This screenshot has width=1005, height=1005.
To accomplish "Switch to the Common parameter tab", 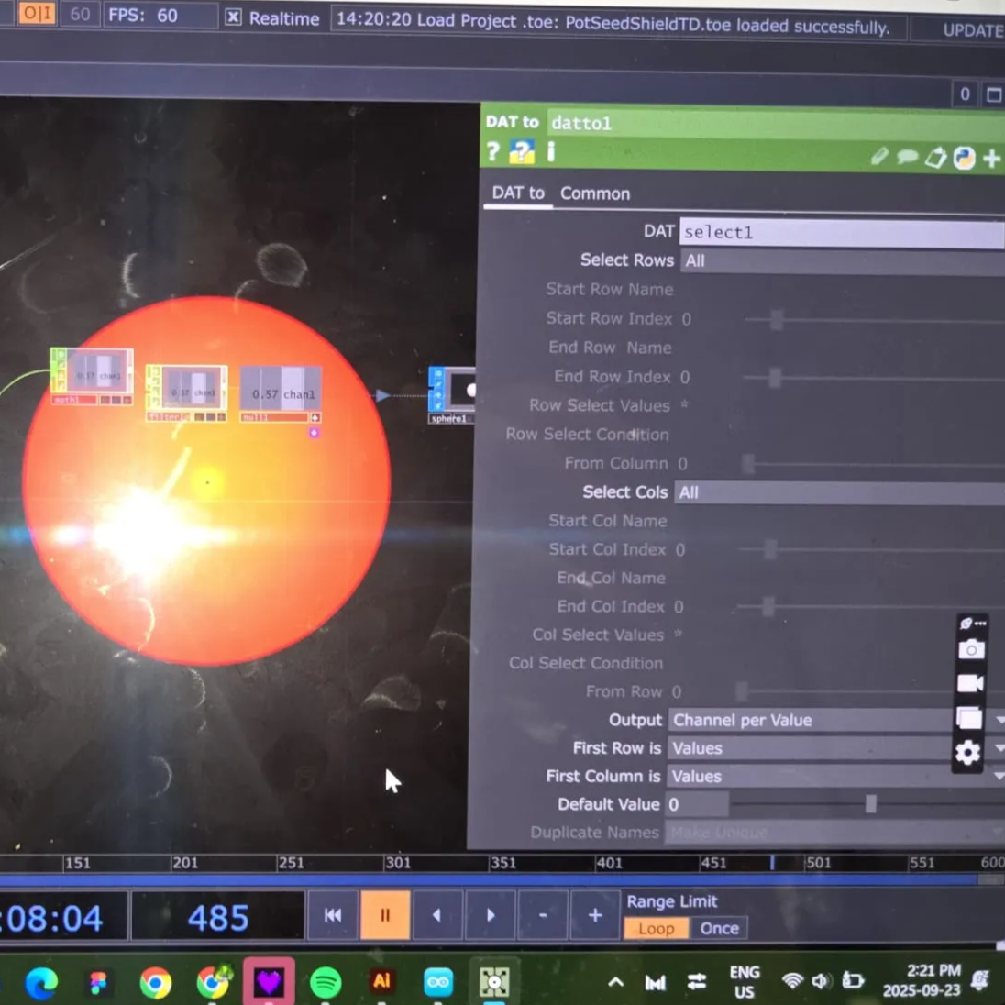I will 595,193.
